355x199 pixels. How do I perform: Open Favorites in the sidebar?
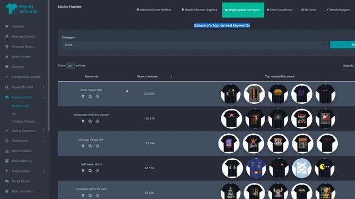[18, 67]
